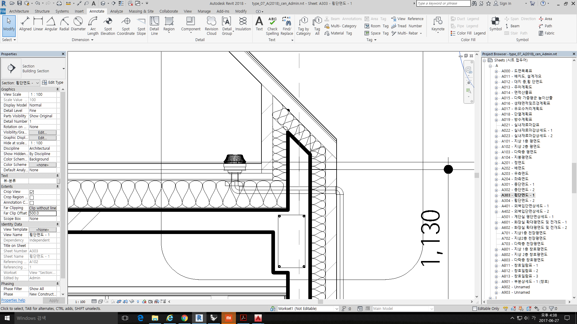Open the Workset1 dropdown in status bar

coord(337,309)
